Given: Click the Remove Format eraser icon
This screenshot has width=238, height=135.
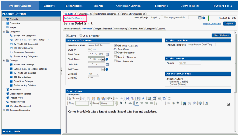Looking at the screenshot, I should point(143,98).
